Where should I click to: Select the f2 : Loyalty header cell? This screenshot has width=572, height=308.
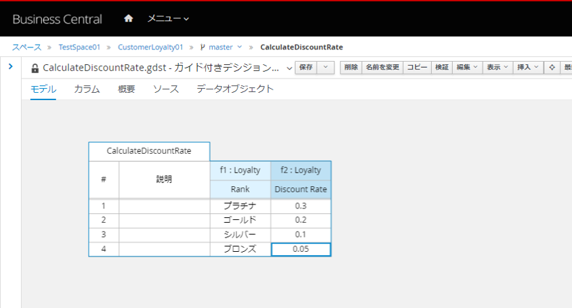coord(301,171)
